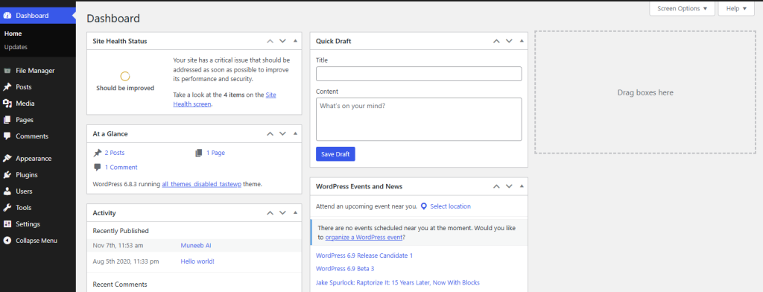Move Site Health Status box up

point(270,41)
